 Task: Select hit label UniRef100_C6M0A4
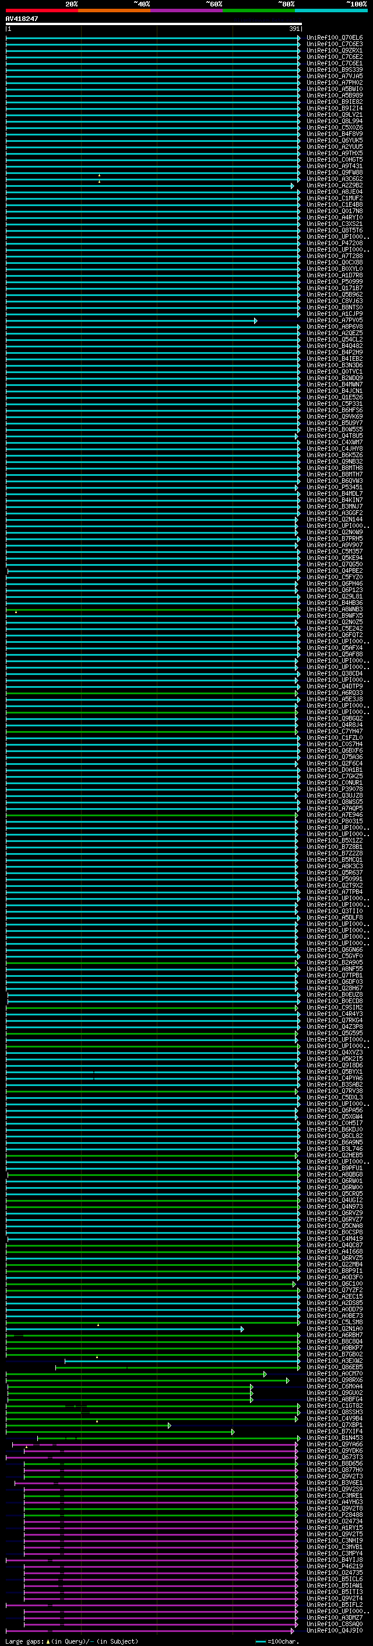335,1387
